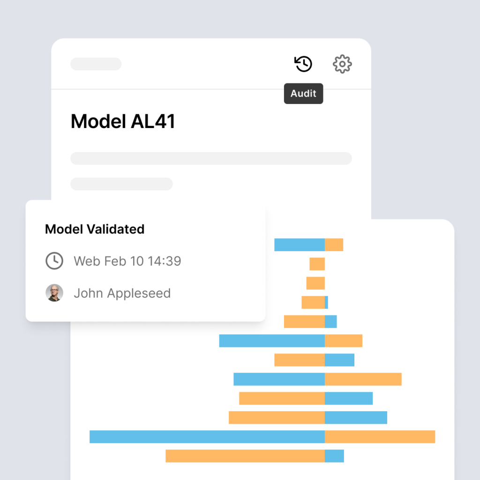The height and width of the screenshot is (480, 480).
Task: Click John Appleseed's avatar photo
Action: 54,293
